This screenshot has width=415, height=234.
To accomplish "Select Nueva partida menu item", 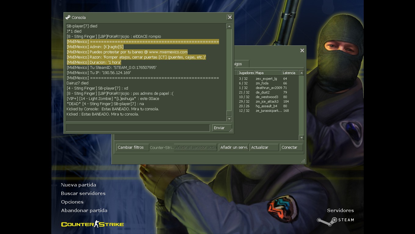I will (x=78, y=185).
